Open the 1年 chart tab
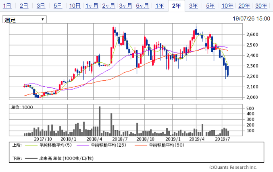The image size is (273, 172). 159,6
